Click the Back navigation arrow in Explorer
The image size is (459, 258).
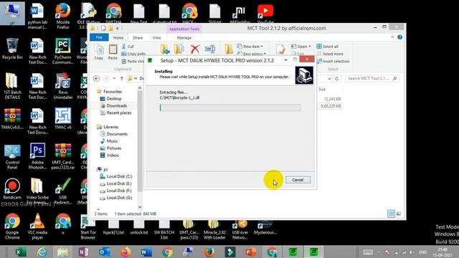96,78
